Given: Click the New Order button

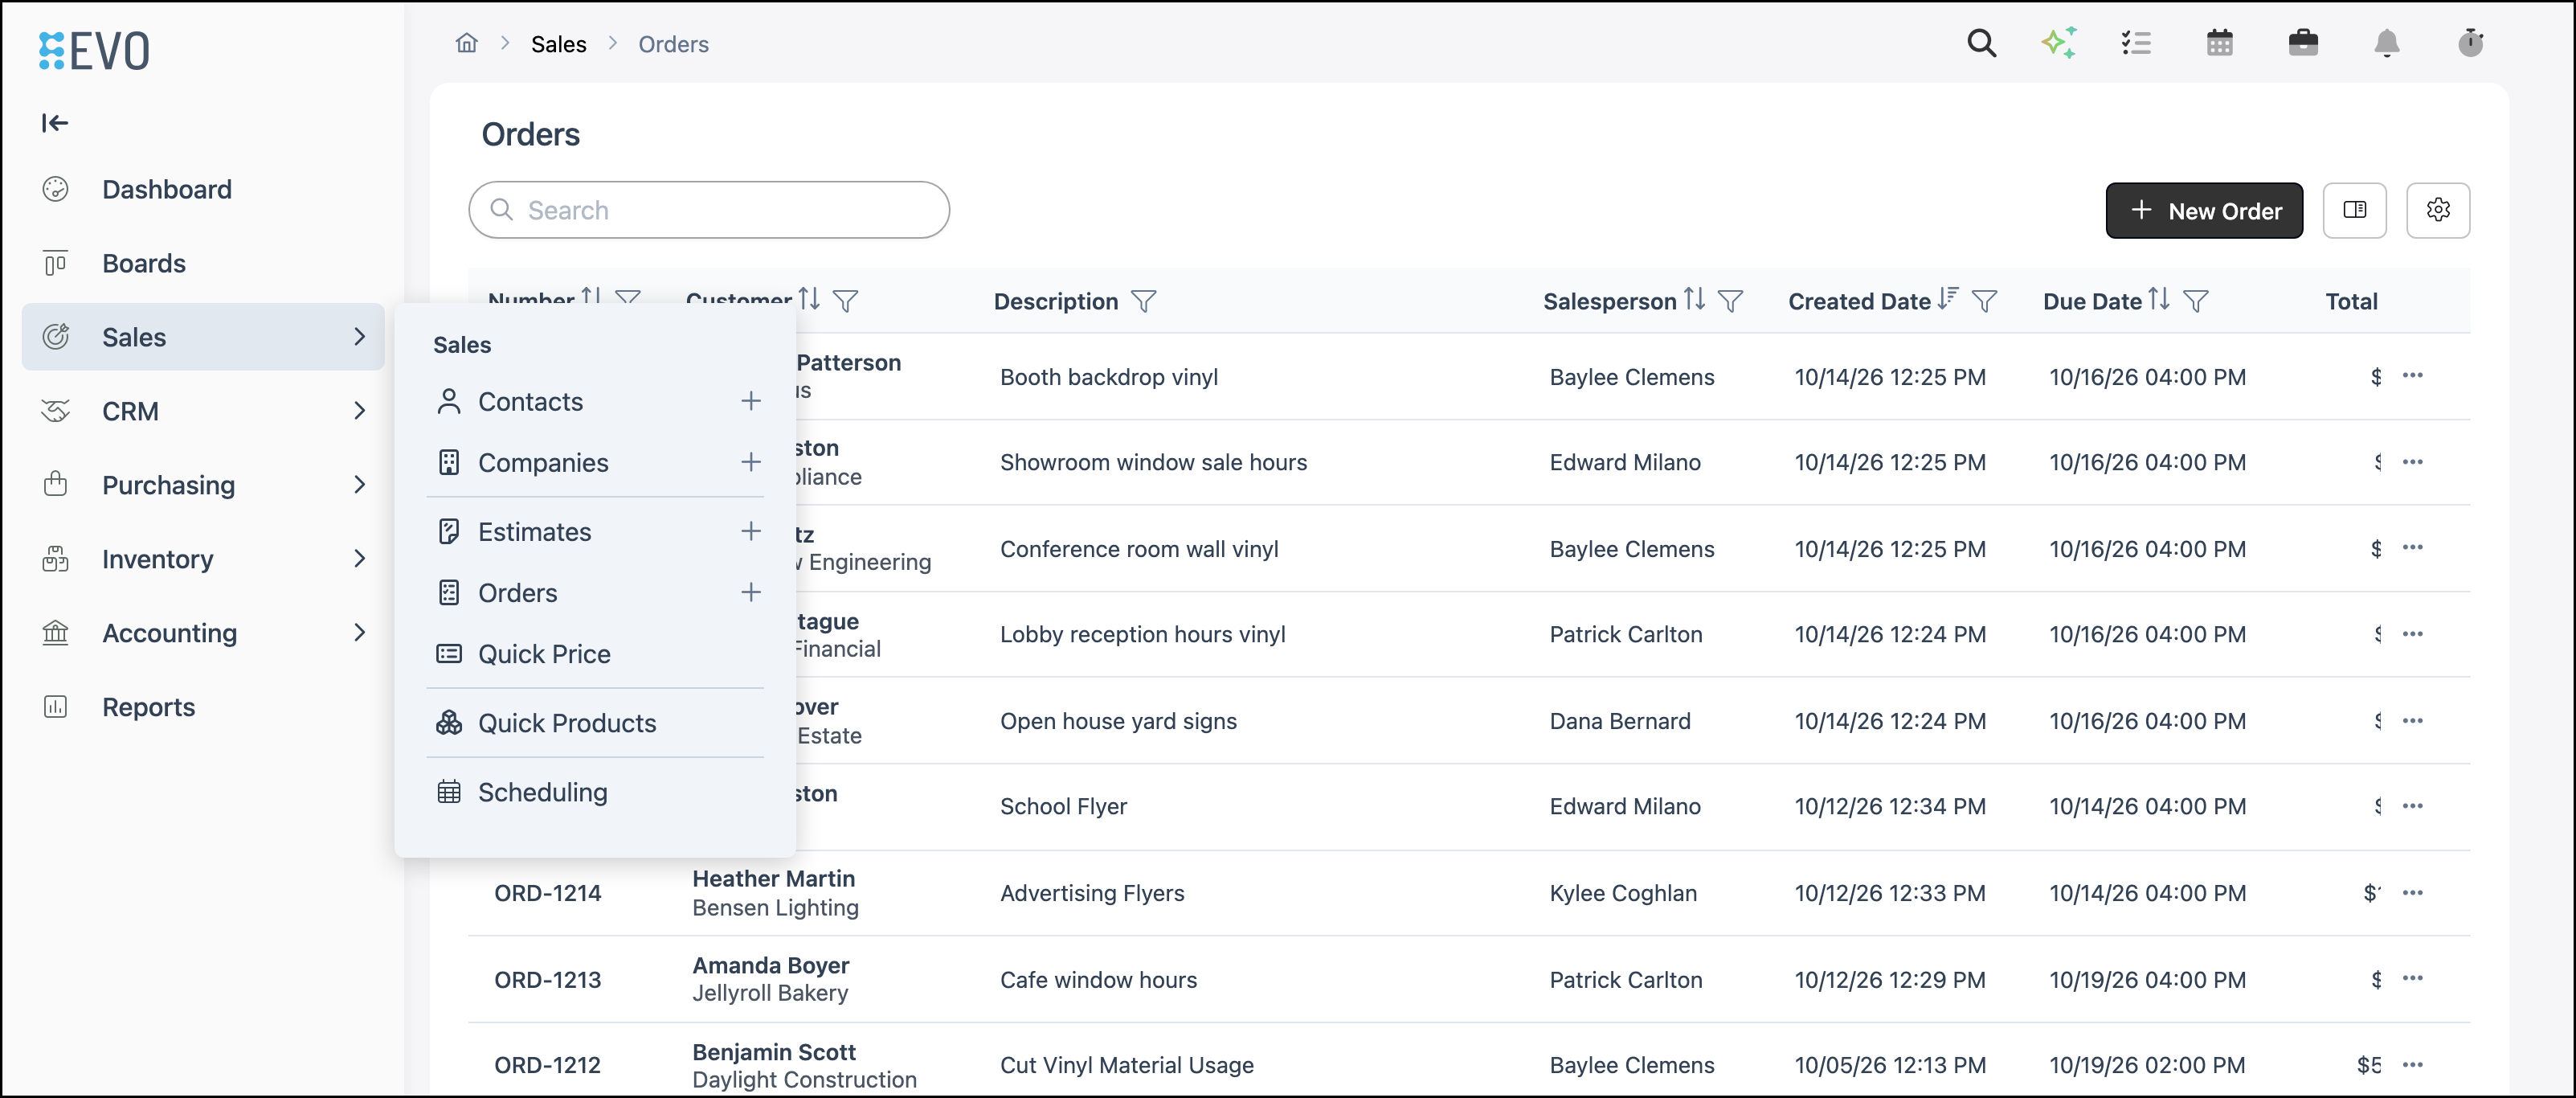Looking at the screenshot, I should (2204, 210).
